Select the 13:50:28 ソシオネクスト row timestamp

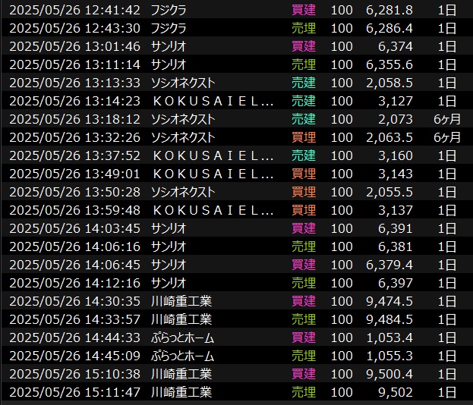tap(75, 192)
